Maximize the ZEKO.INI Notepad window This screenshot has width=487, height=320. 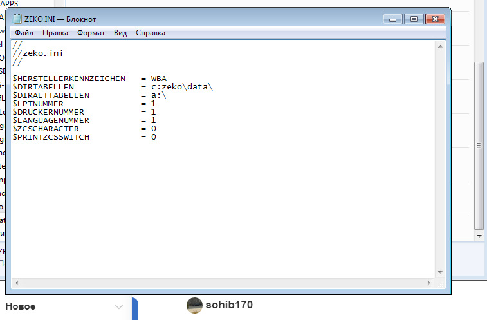(x=414, y=19)
